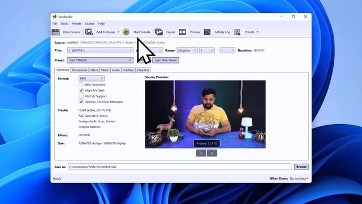
Task: Click the Presets document icon
Action: click(x=237, y=32)
